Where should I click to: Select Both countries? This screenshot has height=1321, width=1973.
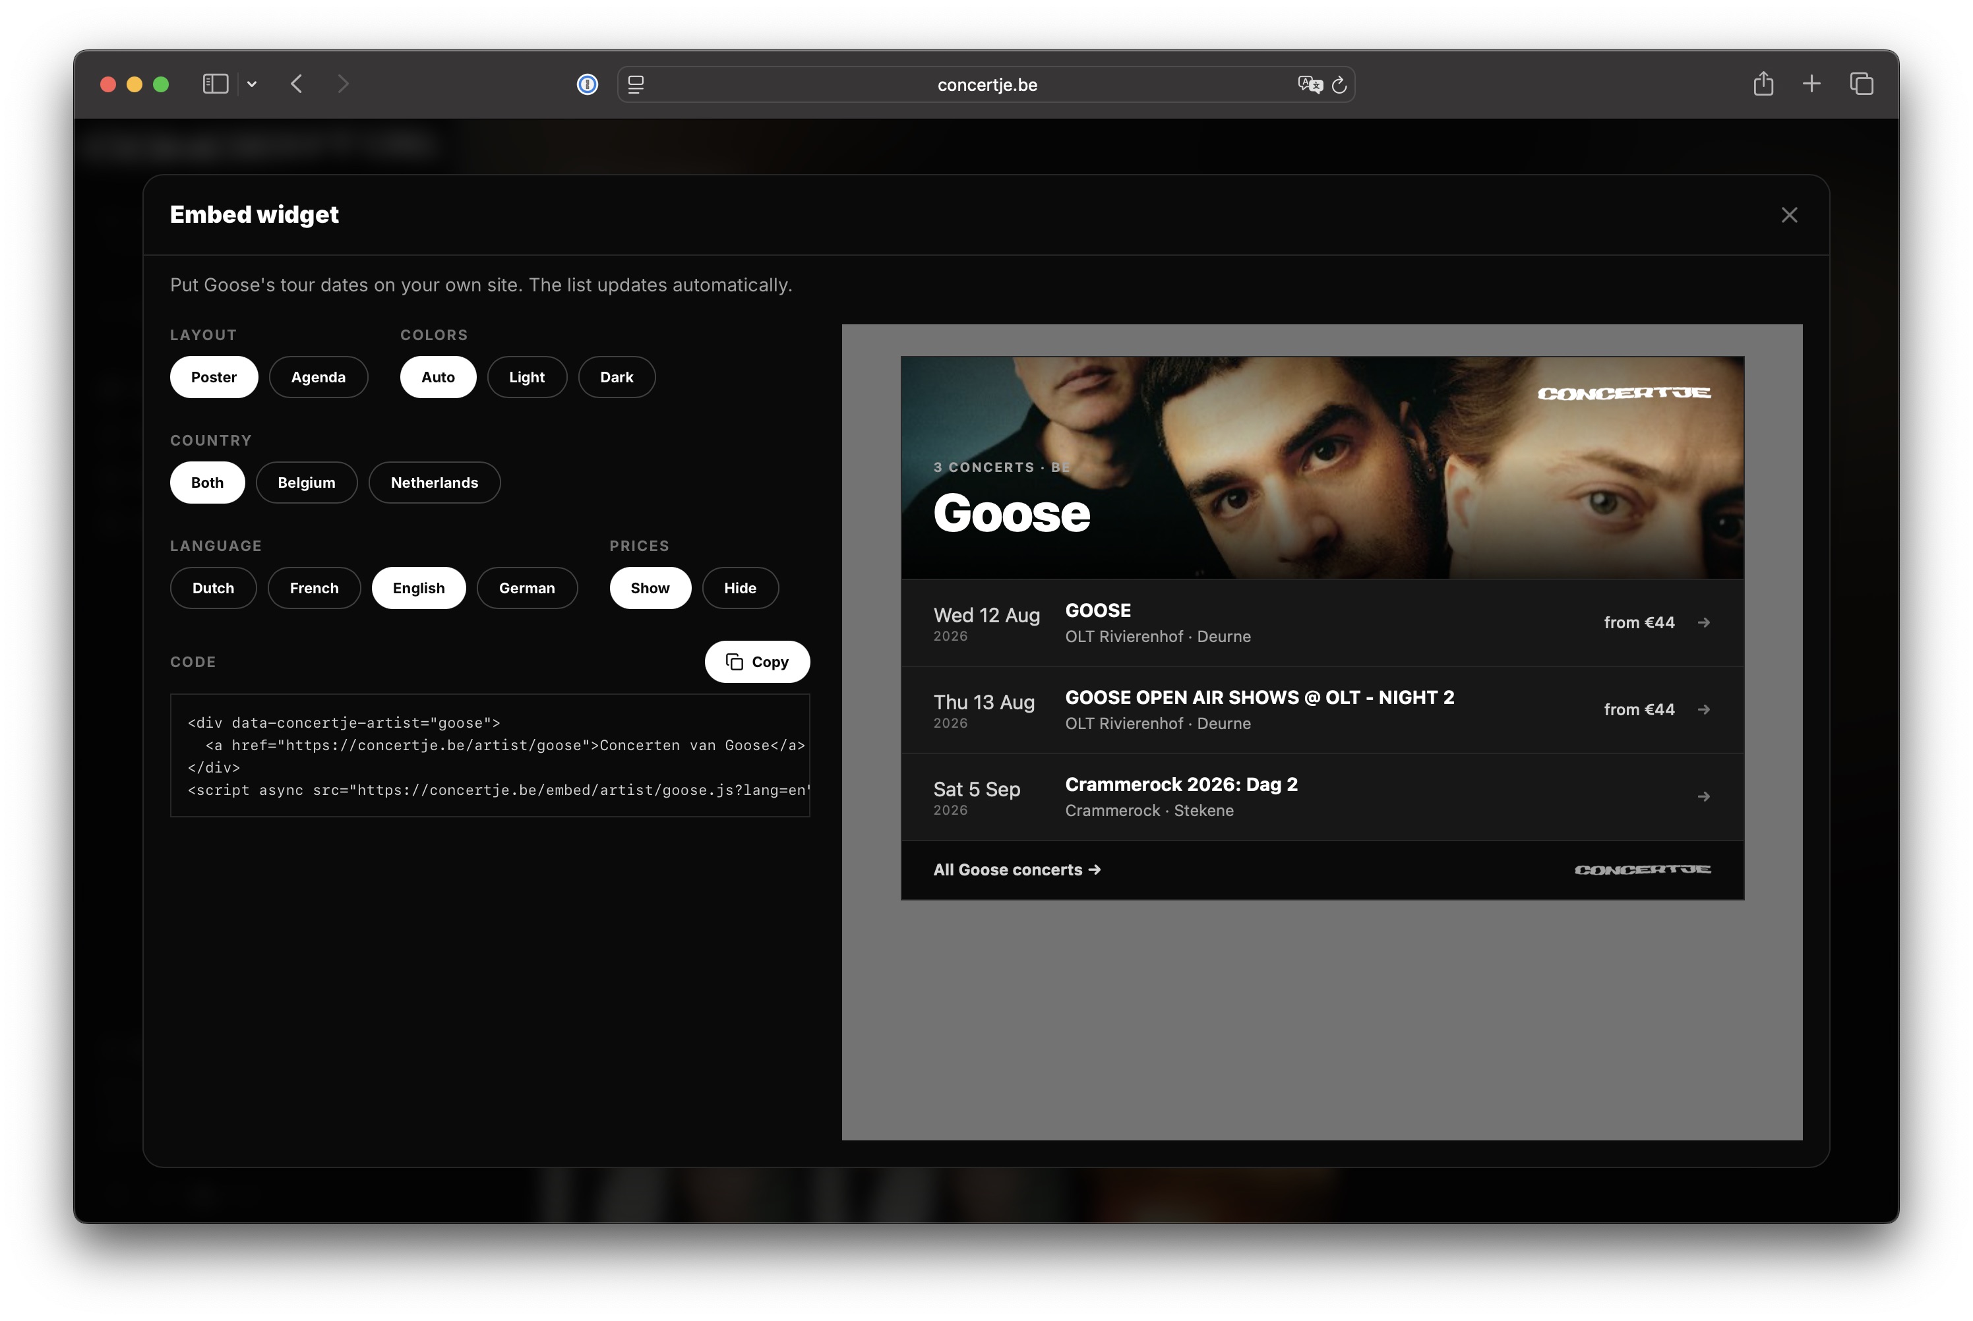(207, 483)
